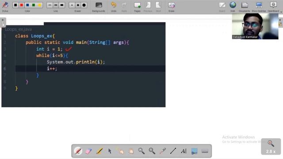The height and width of the screenshot is (159, 283).
Task: Click the 'while(i<=5){' code line
Action: pos(52,55)
